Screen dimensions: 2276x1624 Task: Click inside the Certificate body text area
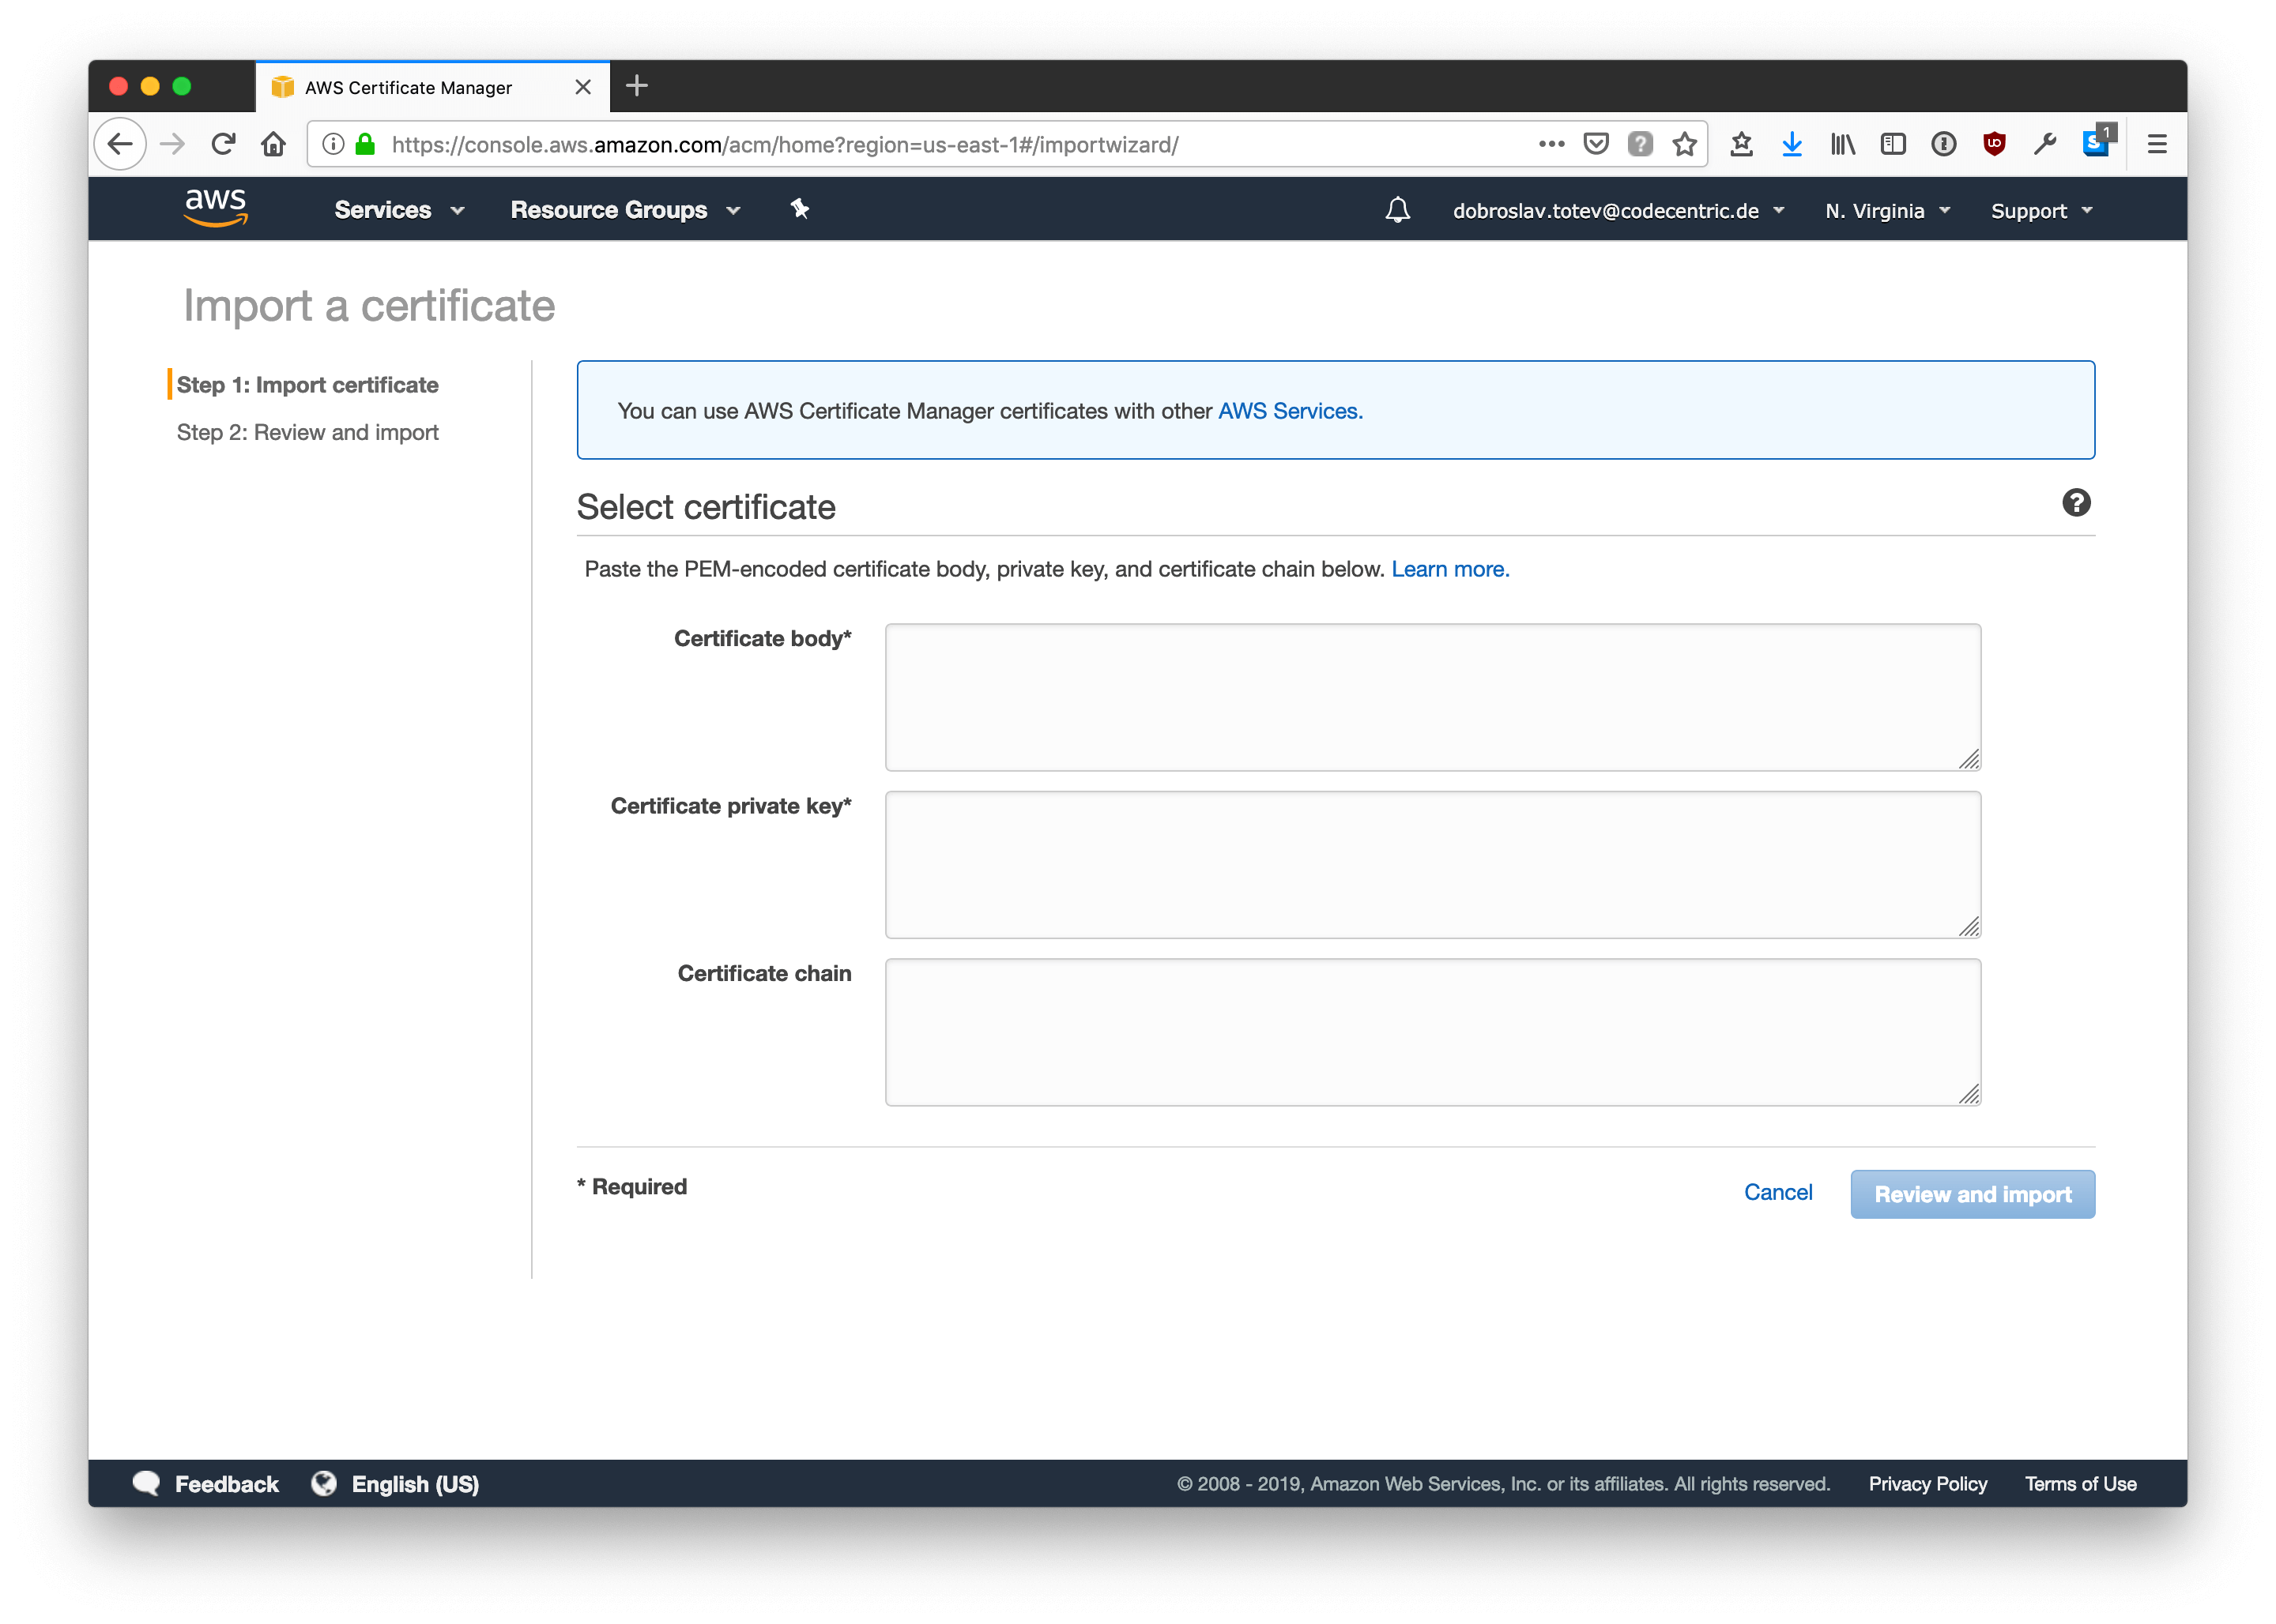click(1432, 697)
